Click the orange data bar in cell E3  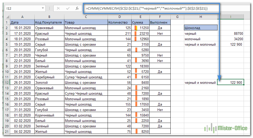point(135,33)
